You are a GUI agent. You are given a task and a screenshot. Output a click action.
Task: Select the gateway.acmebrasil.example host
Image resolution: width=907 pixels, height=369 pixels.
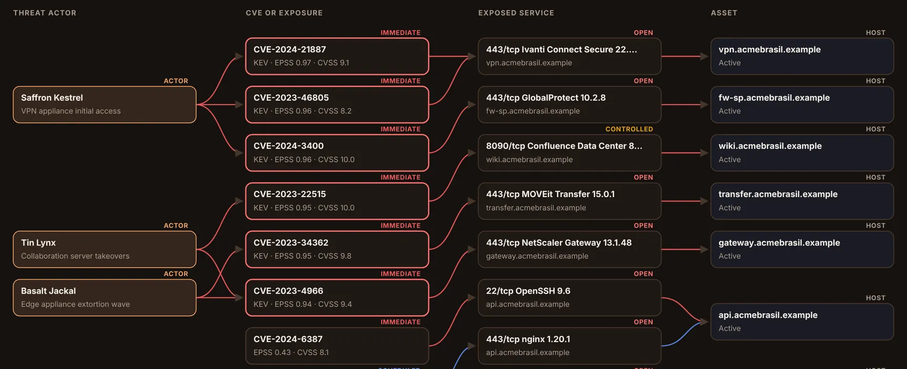point(802,249)
